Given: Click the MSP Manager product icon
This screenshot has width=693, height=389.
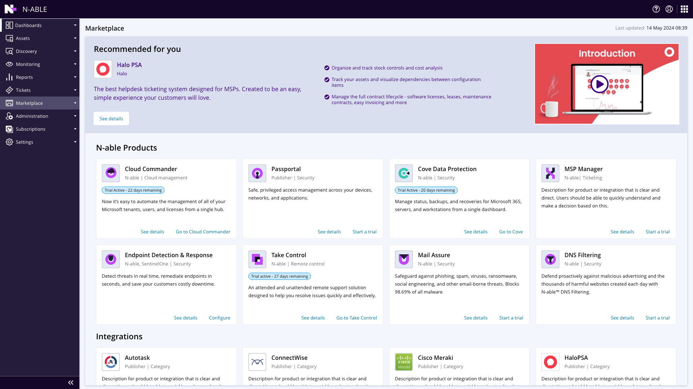Looking at the screenshot, I should 550,173.
